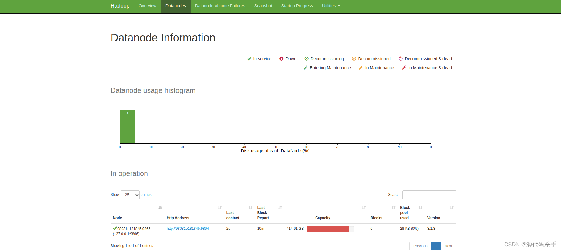Click the green Decommissioning legend icon

click(x=306, y=59)
